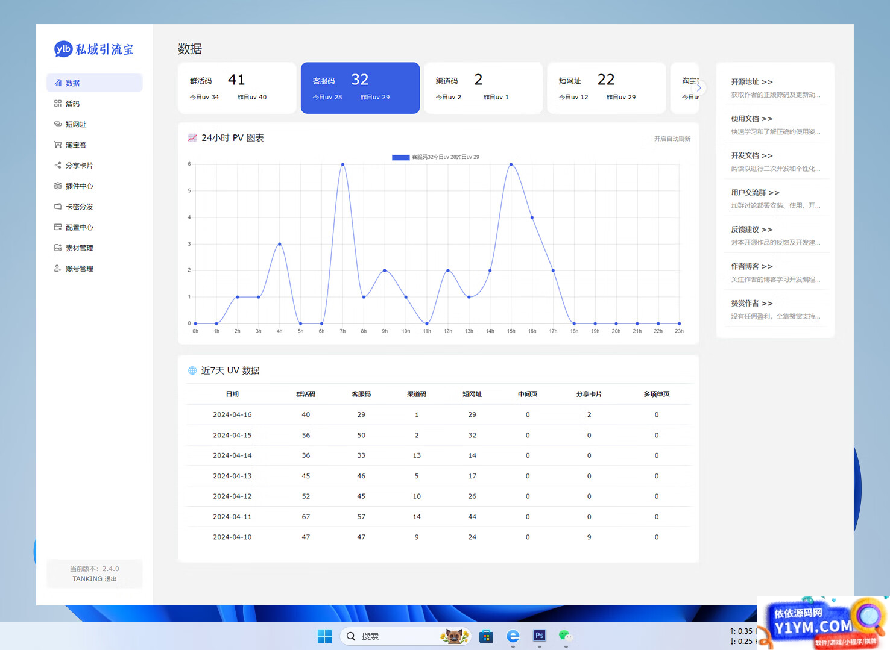Screen dimensions: 890x650
Task: Open the 开发文档 >> link
Action: [752, 155]
